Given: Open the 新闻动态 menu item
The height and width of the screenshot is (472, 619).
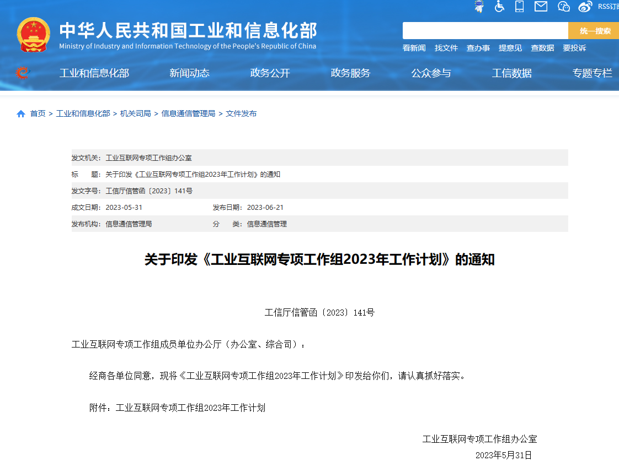Looking at the screenshot, I should tap(189, 73).
